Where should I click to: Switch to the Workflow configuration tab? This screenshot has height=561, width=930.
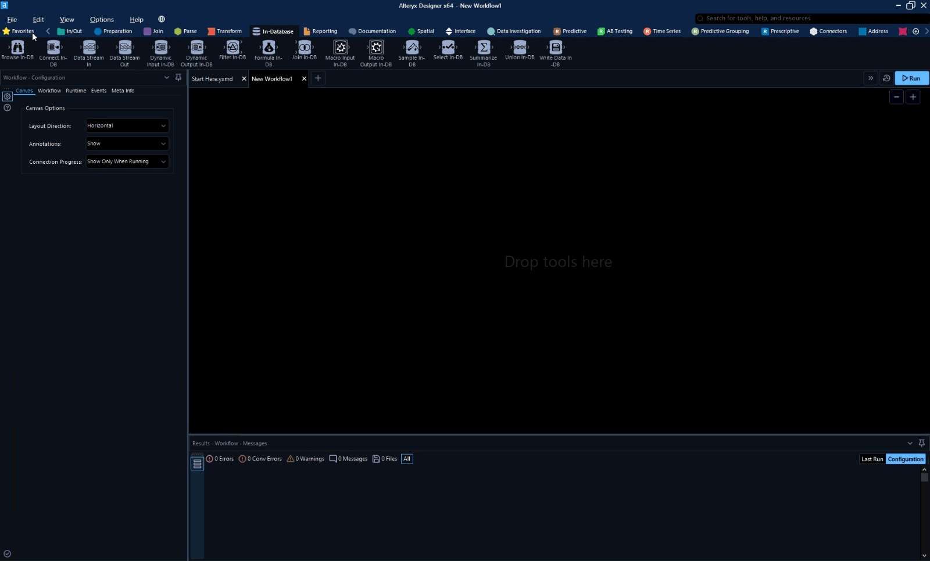pyautogui.click(x=49, y=91)
